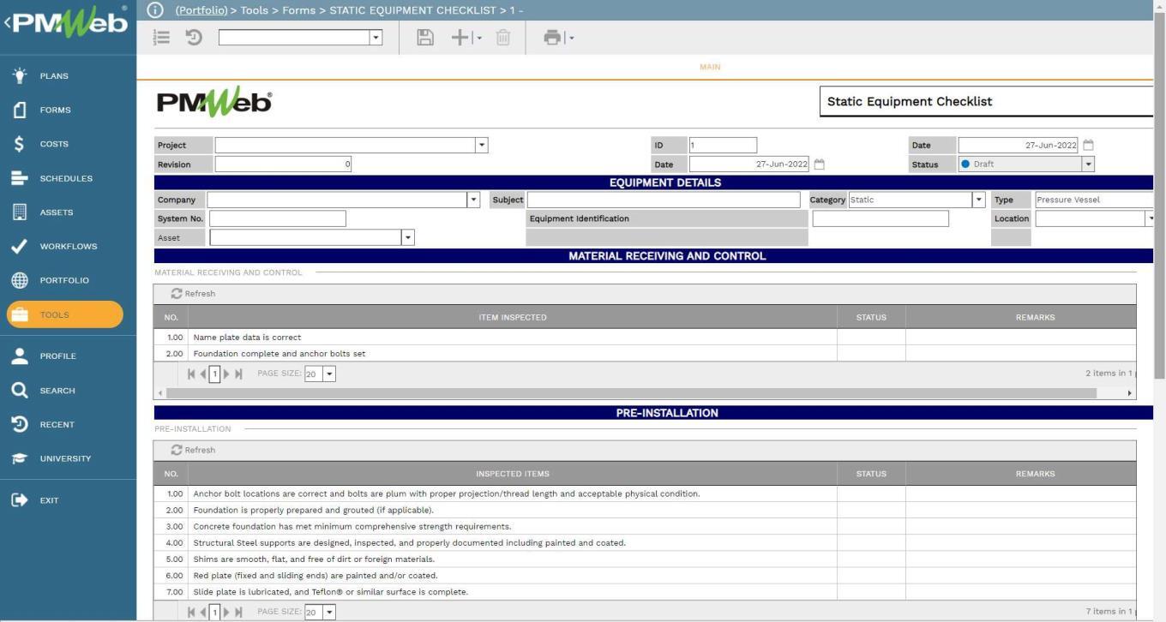The image size is (1166, 622).
Task: Delete the current record via trash icon
Action: tap(502, 37)
